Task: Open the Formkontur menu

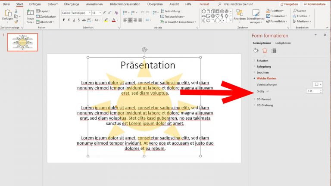Action: (x=277, y=16)
